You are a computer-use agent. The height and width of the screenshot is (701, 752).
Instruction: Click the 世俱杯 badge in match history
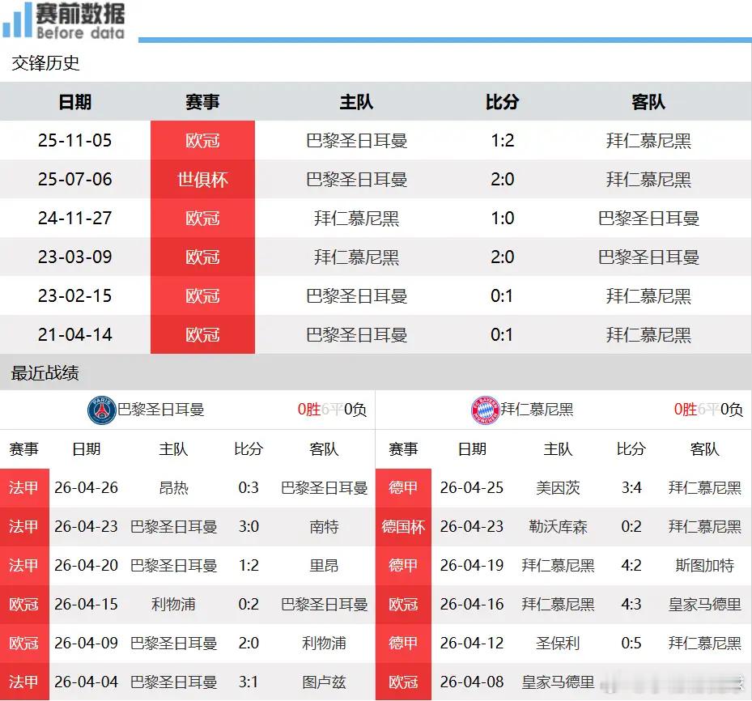pos(202,179)
